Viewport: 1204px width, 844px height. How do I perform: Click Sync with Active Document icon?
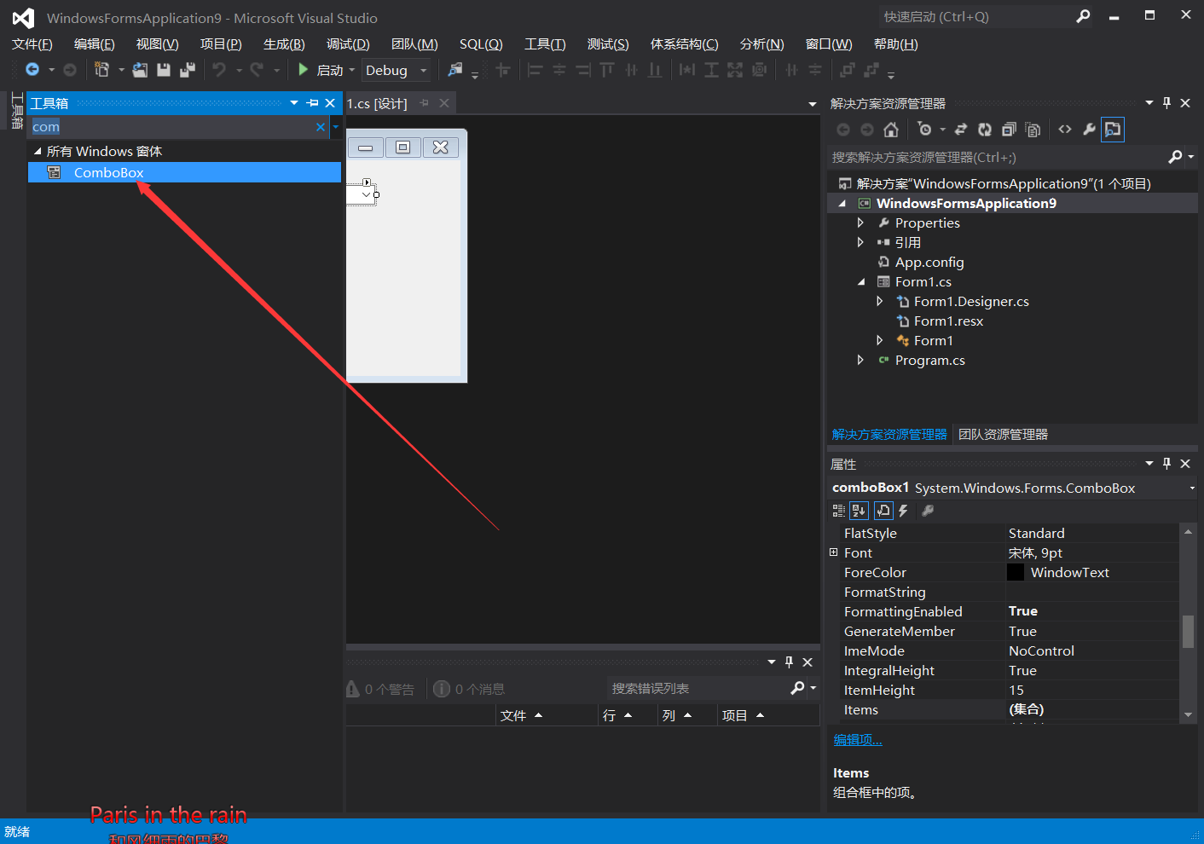click(x=961, y=130)
